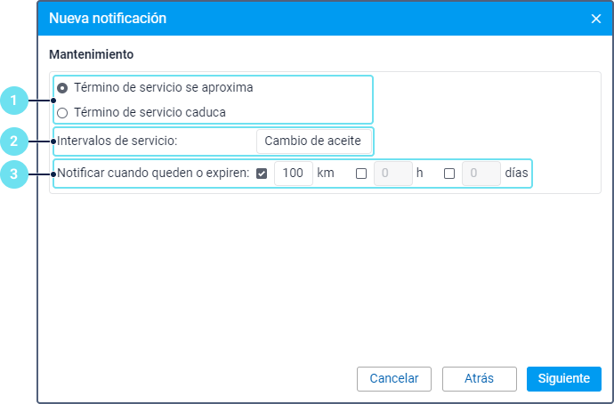The height and width of the screenshot is (404, 614).
Task: Enable the días checkbox
Action: [x=449, y=174]
